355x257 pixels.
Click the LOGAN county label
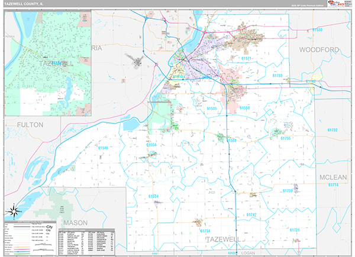[248, 253]
